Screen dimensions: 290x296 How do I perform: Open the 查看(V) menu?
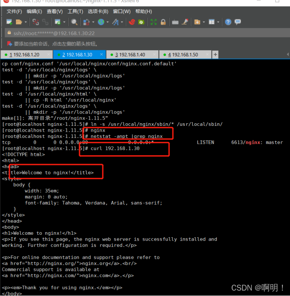coord(55,11)
